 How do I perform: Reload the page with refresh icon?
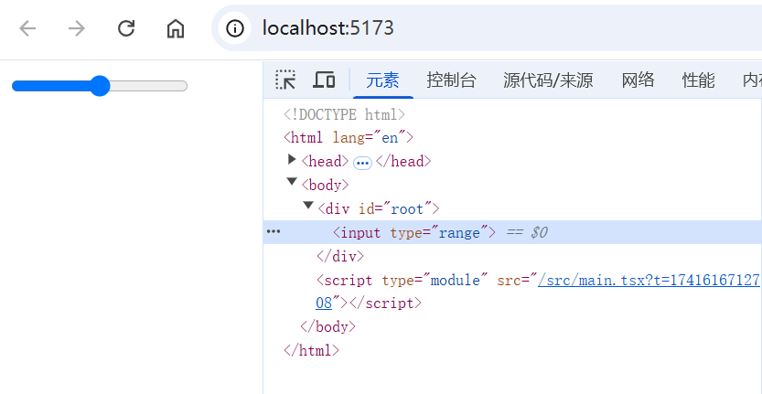click(126, 28)
